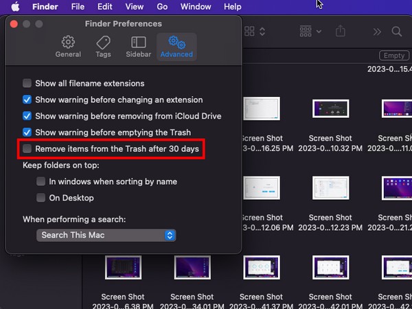Expand the toolbar overflow chevrons

click(x=377, y=32)
